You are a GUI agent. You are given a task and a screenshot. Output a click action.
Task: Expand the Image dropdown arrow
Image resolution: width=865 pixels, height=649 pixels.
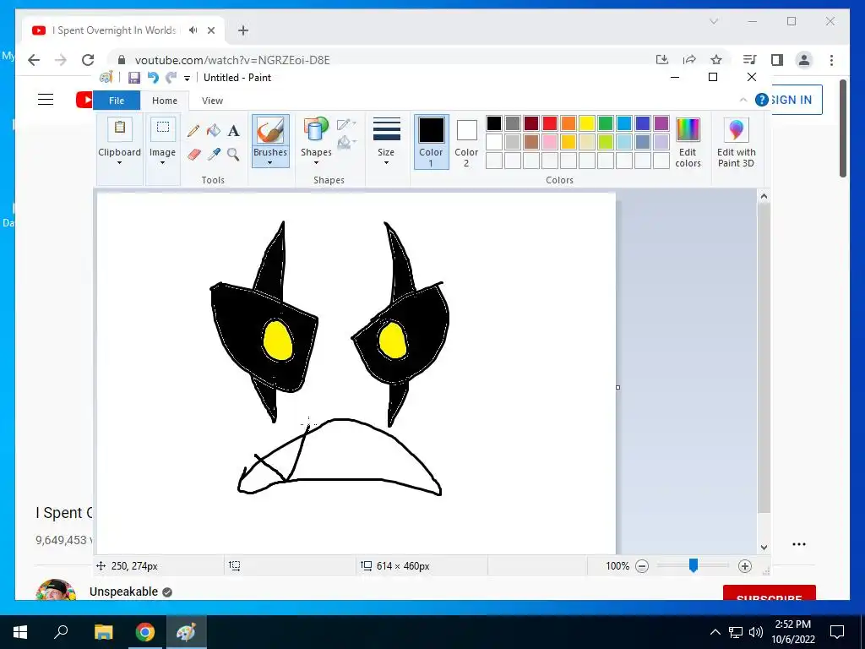[163, 163]
